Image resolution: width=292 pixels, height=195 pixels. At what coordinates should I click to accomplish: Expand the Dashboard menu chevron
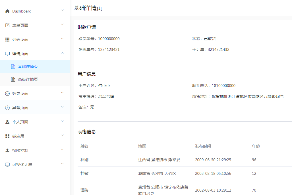click(x=62, y=10)
